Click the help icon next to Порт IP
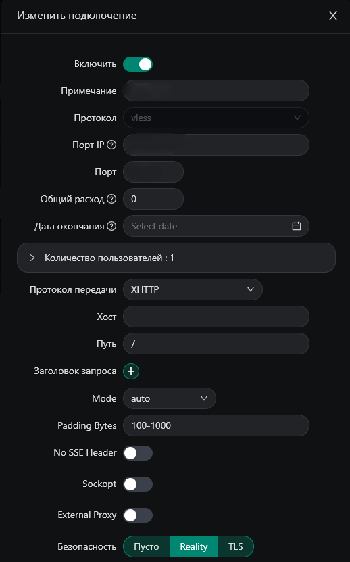Screen dimensions: 350x562 111,145
